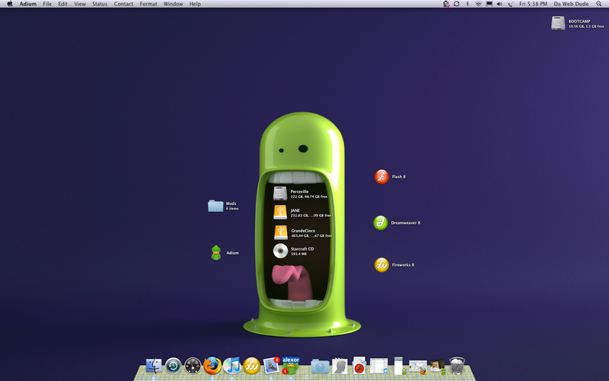The image size is (609, 381).
Task: Click the 'Perceville' drive label
Action: 299,191
